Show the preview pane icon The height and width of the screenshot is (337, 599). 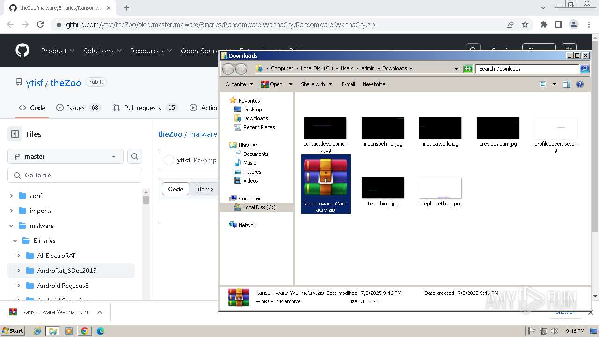point(567,84)
